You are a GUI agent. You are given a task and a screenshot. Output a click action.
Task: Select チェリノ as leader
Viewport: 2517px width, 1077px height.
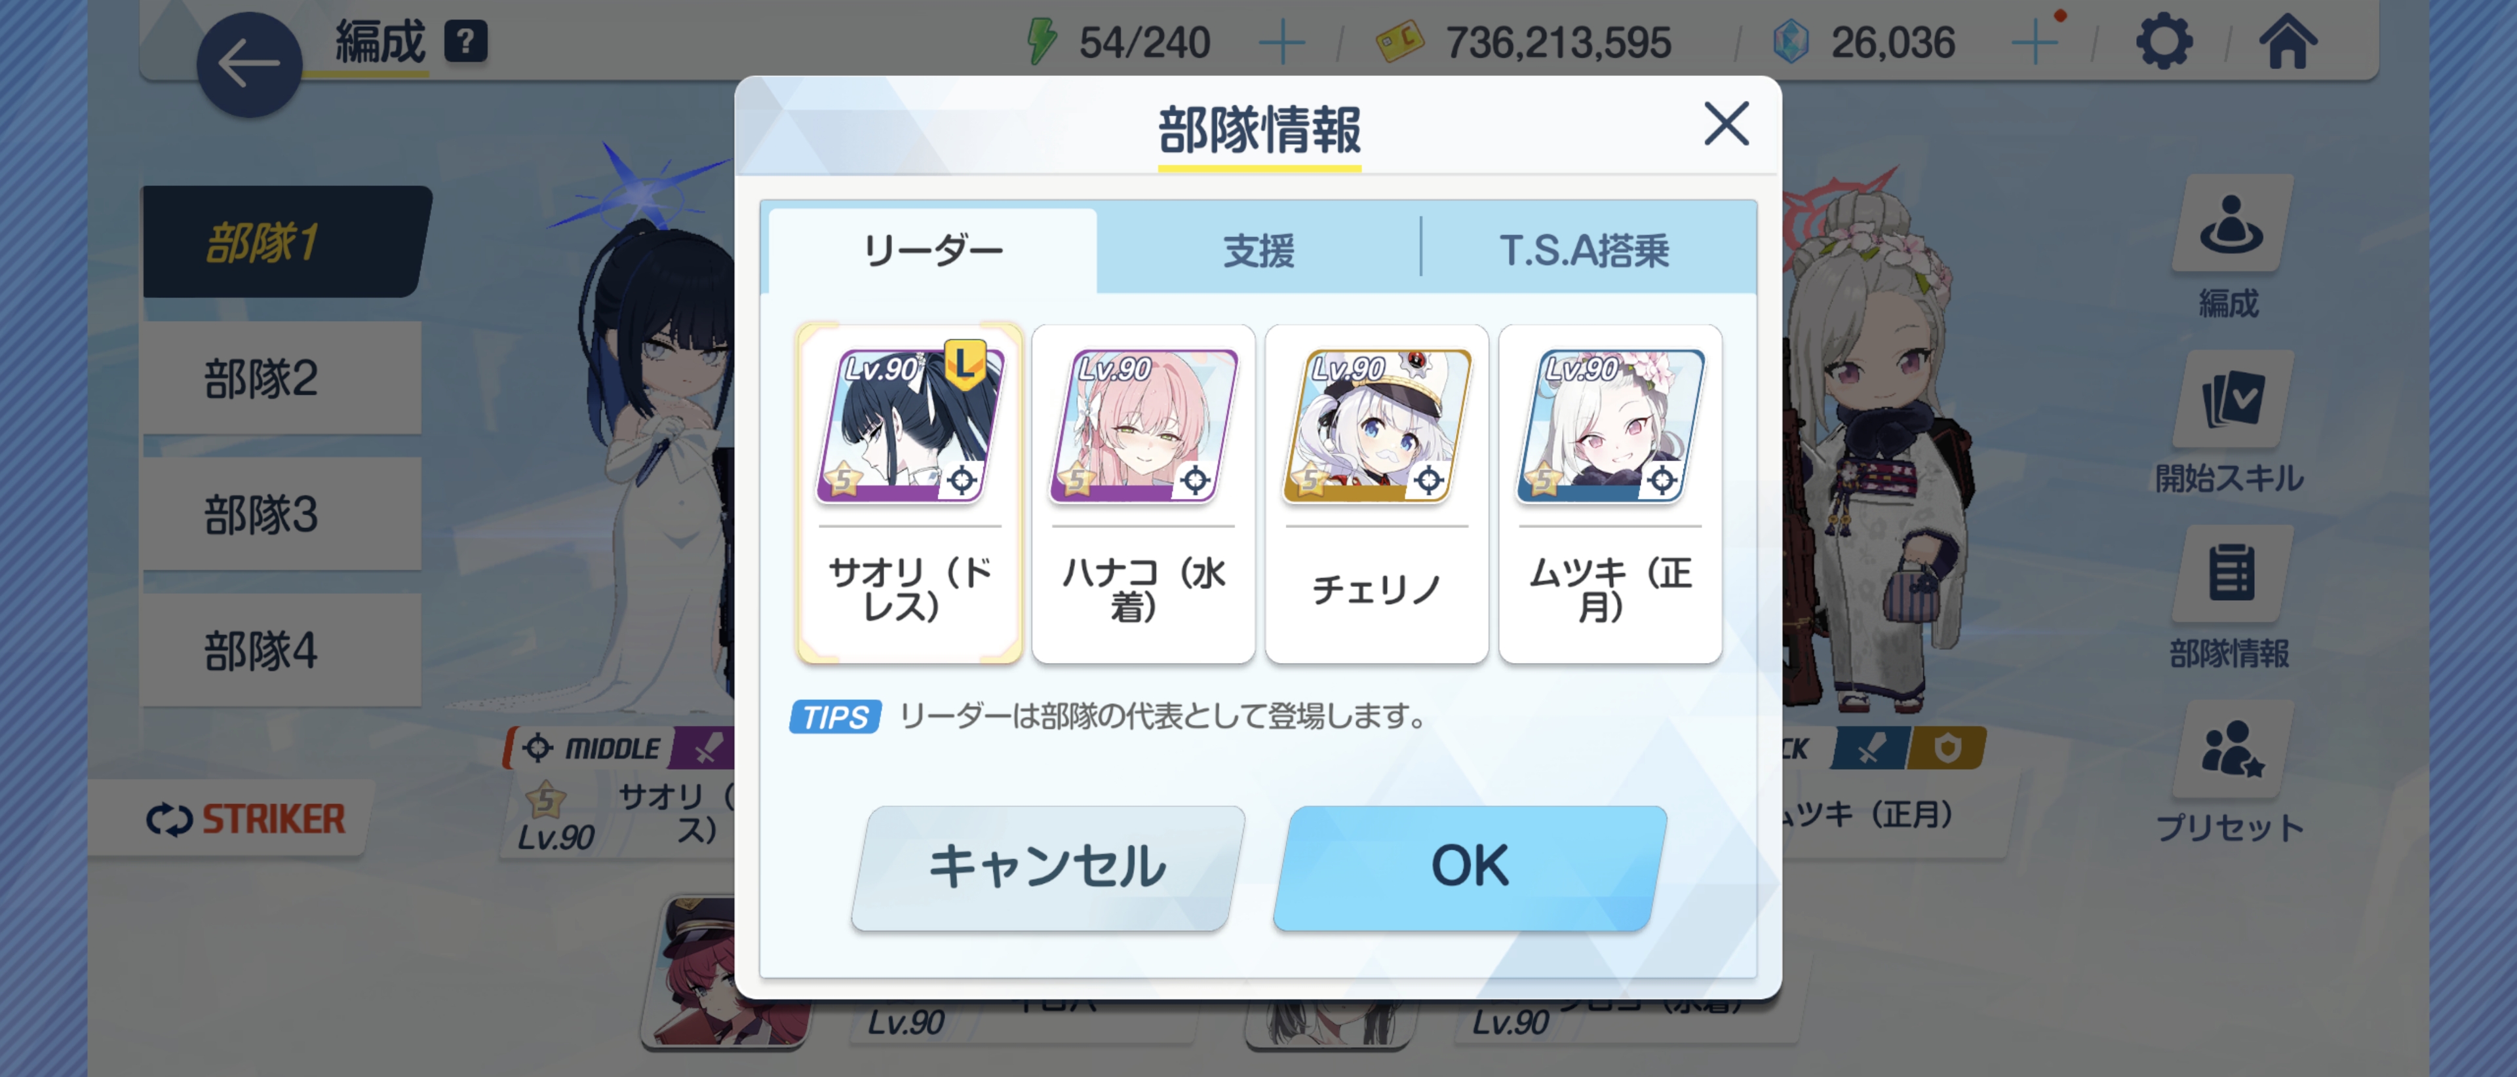pos(1376,493)
